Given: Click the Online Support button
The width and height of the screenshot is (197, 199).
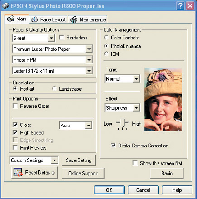Looking at the screenshot, I should 83,173.
